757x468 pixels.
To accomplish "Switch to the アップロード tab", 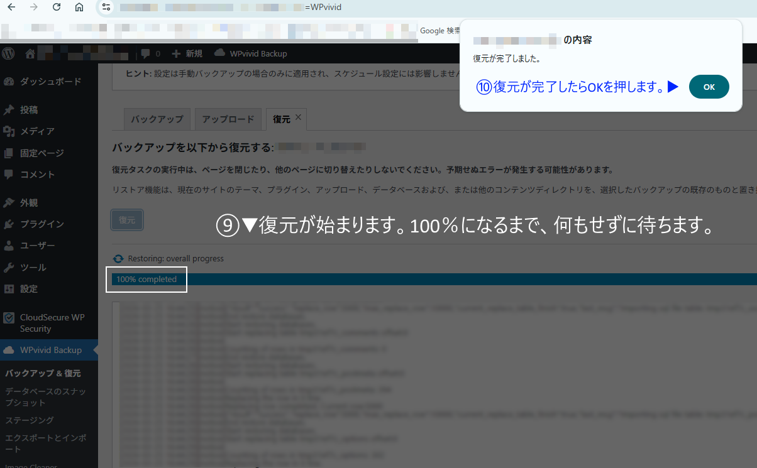I will tap(228, 119).
